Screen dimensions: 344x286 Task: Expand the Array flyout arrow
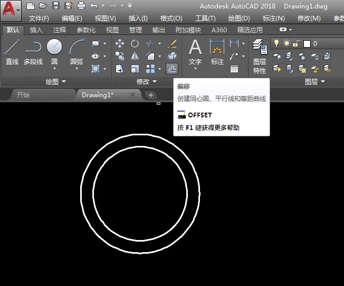click(159, 69)
